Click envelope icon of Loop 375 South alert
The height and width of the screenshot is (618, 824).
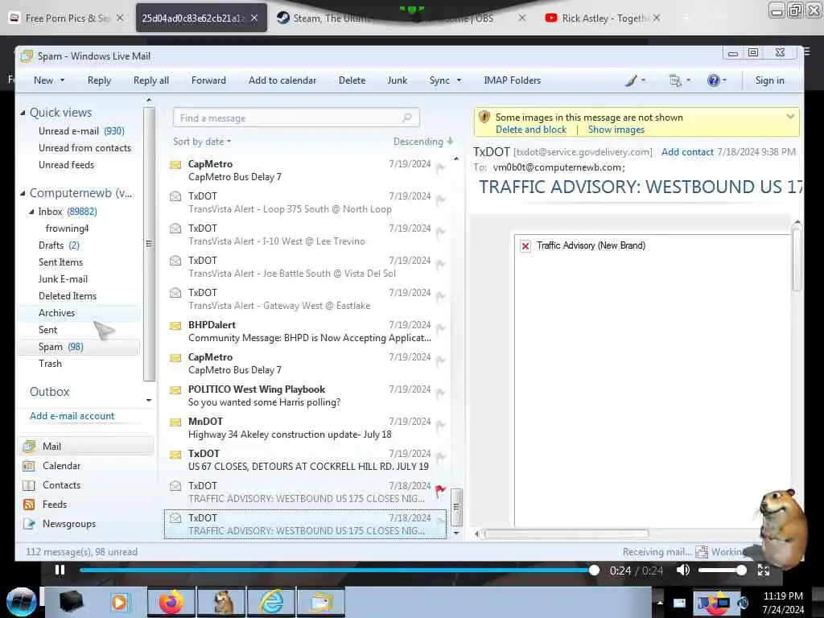[175, 196]
